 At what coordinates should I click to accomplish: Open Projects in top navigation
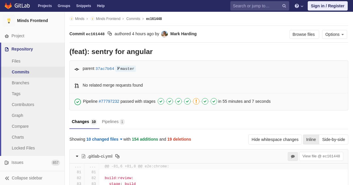point(45,6)
